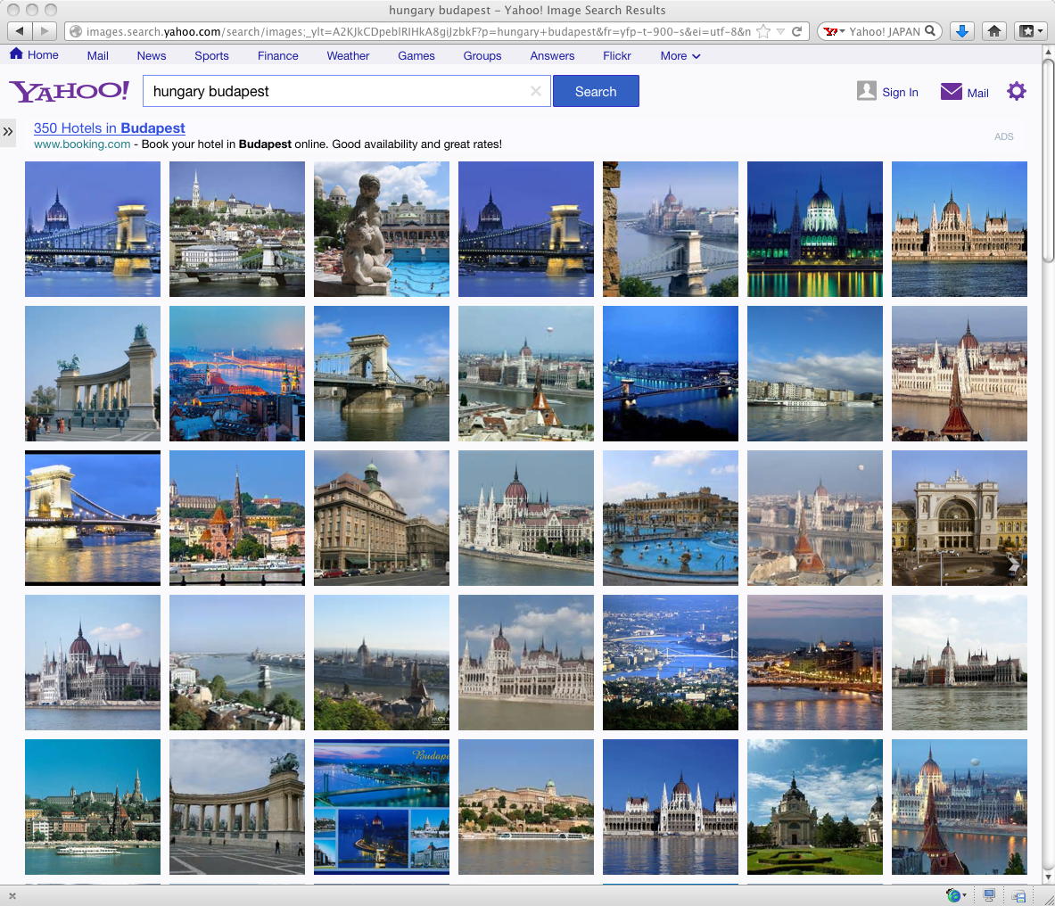Open Heroes' Square colonnade thumbnail in second row
The height and width of the screenshot is (906, 1055).
93,374
